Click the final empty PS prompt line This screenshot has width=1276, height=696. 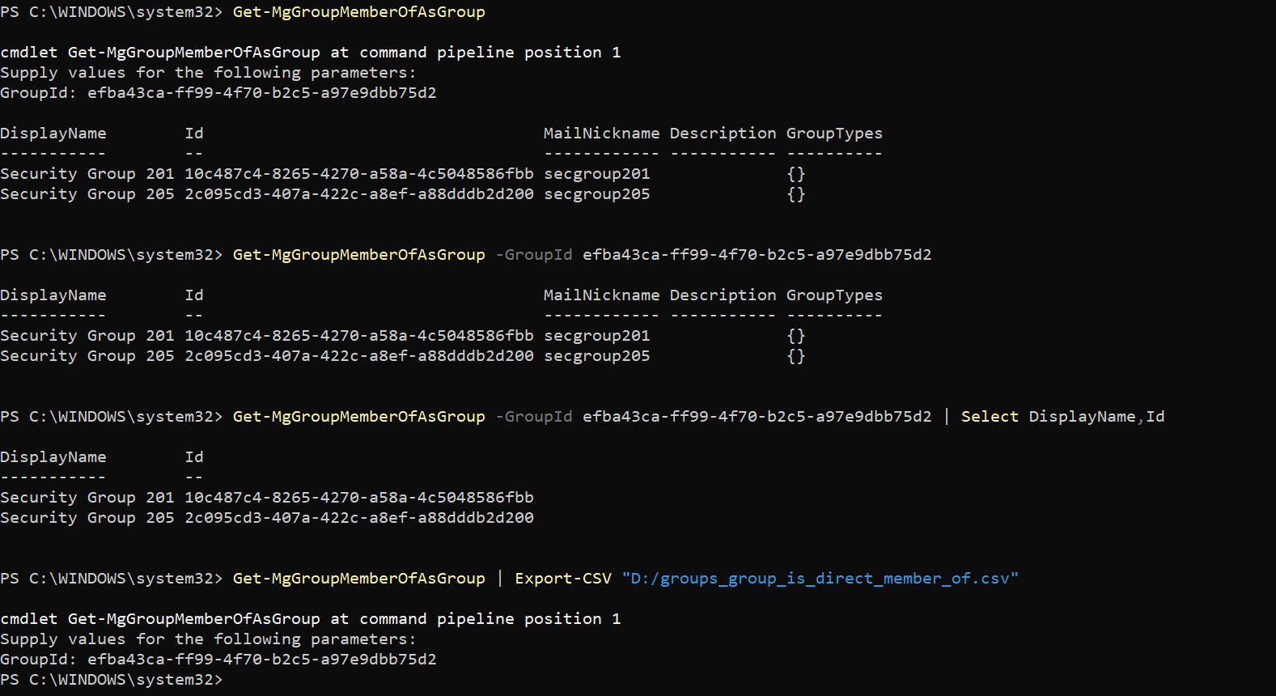112,680
